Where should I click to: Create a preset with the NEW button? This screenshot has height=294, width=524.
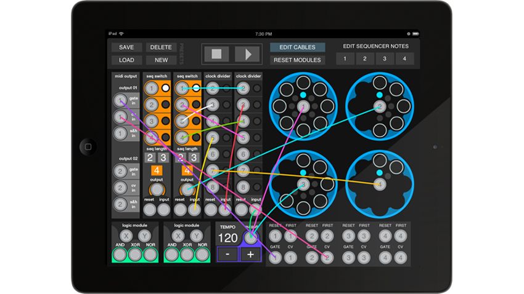click(x=161, y=60)
